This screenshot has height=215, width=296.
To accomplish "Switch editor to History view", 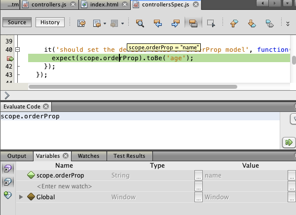I will 50,22.
